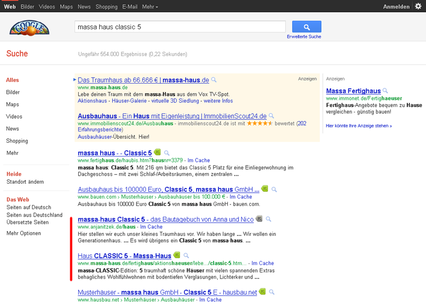Image resolution: width=426 pixels, height=304 pixels.
Task: Select Übersetzte Seiten filter
Action: (x=28, y=222)
